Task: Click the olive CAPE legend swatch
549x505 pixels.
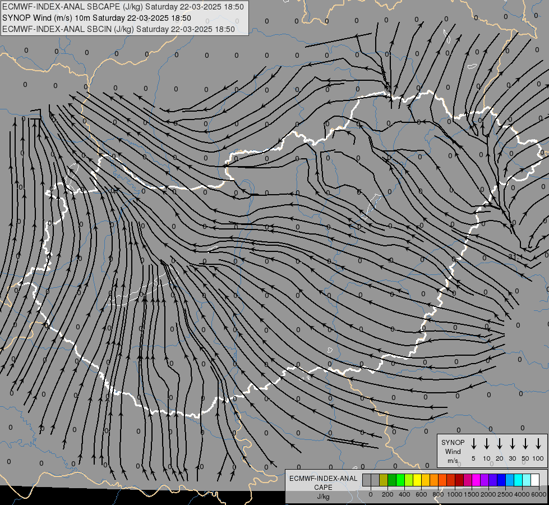Action: click(x=384, y=480)
